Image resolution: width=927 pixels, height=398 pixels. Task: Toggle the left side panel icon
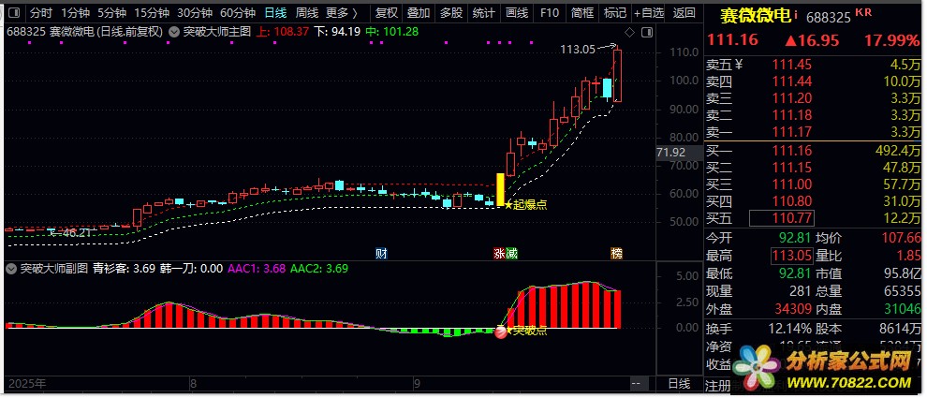[15, 12]
